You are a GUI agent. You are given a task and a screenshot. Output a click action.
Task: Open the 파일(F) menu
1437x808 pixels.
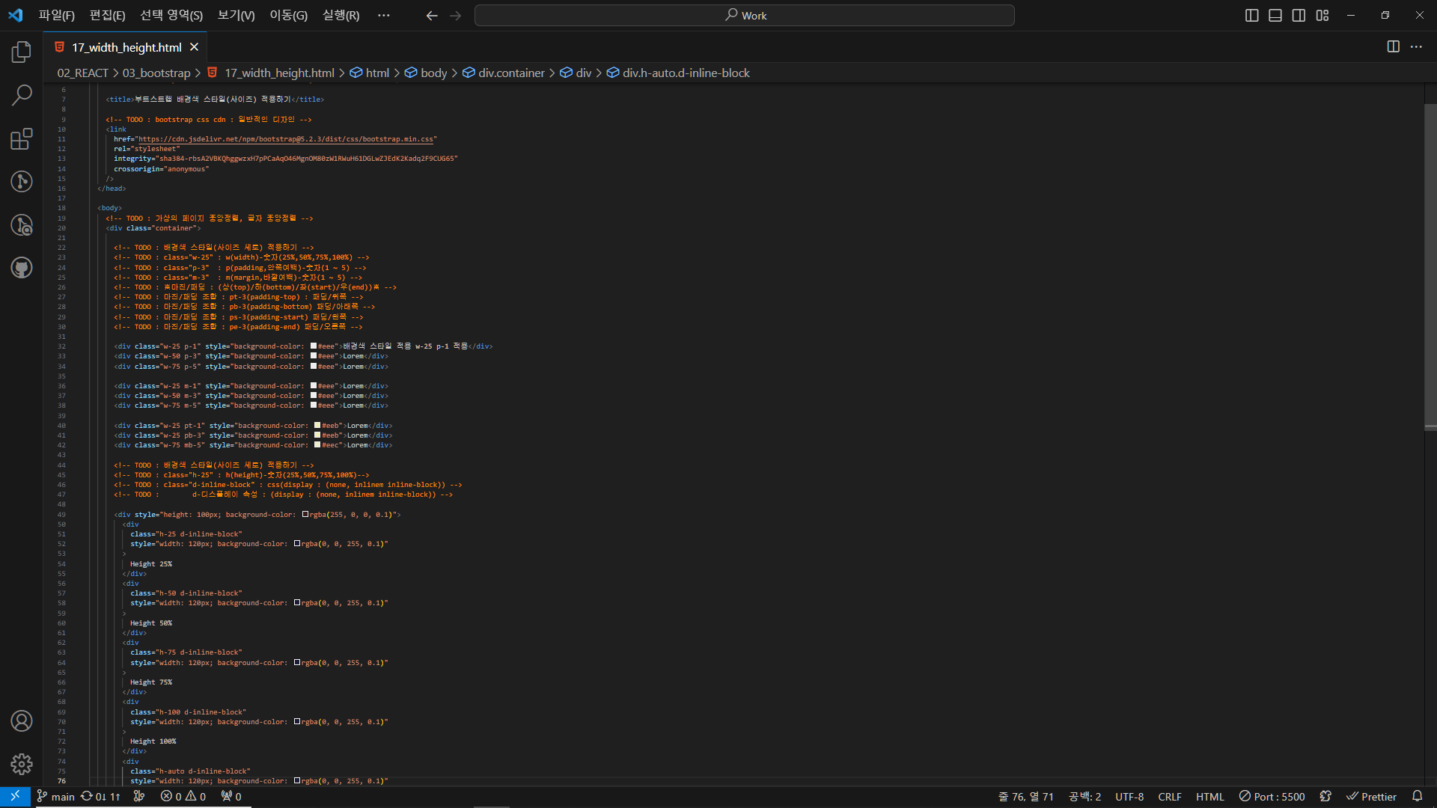[x=56, y=16]
